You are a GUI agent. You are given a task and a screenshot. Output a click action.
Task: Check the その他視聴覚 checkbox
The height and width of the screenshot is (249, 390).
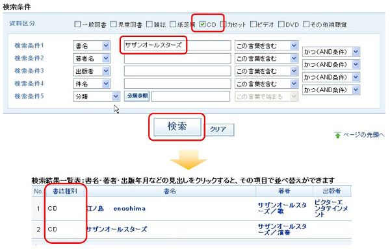click(306, 24)
